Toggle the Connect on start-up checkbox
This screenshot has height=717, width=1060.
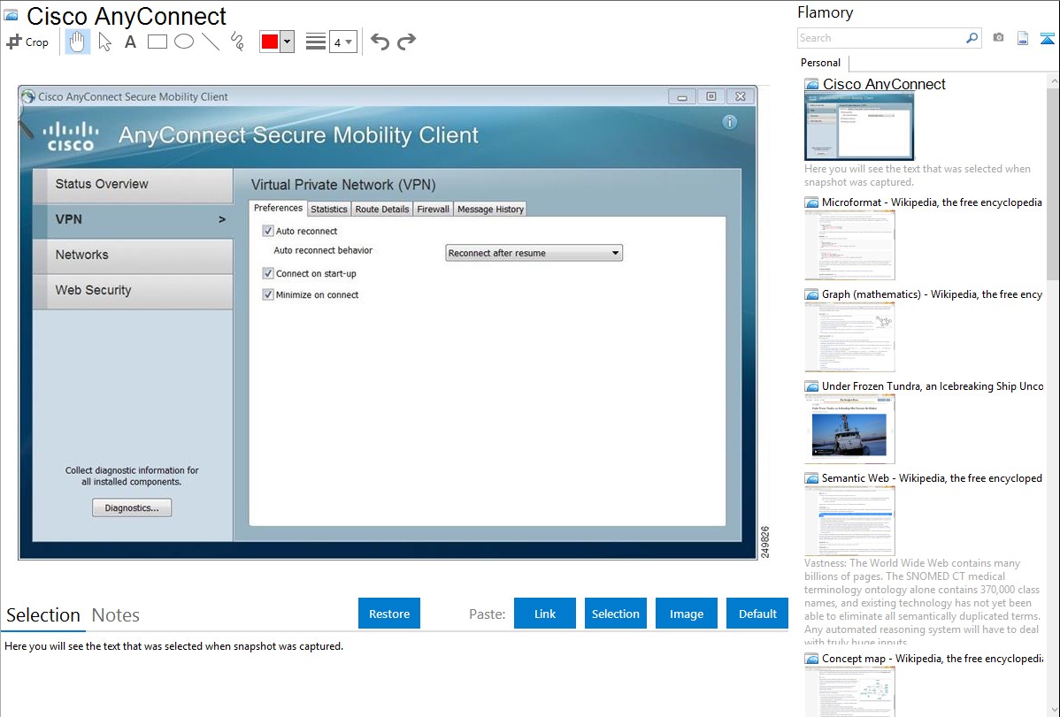268,273
